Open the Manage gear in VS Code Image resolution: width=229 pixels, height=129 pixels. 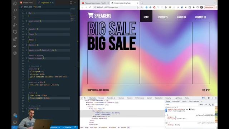pyautogui.click(x=15, y=122)
